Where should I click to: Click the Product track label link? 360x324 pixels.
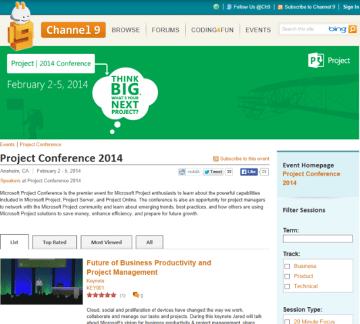coord(303,276)
